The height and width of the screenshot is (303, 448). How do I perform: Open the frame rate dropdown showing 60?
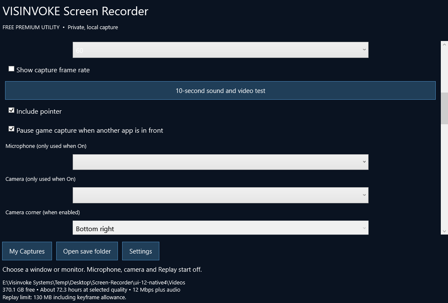(x=220, y=50)
